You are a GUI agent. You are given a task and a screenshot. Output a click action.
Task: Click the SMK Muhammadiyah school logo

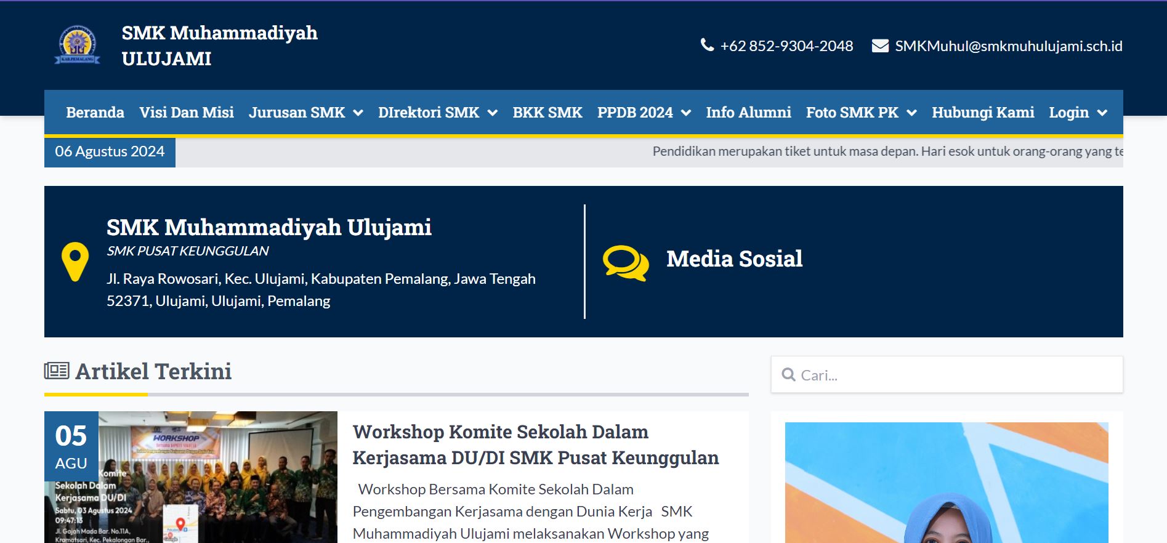pyautogui.click(x=77, y=45)
